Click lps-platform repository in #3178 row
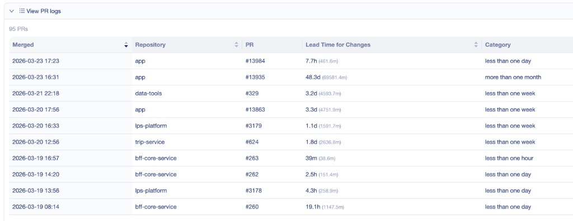Viewport: 573px width, 221px height. 151,191
